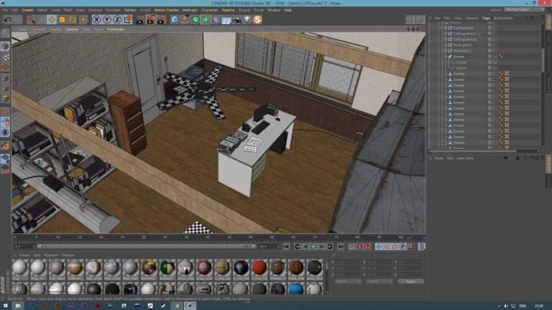Click the Apply button in Coordinates panel
This screenshot has height=310, width=552.
point(411,281)
